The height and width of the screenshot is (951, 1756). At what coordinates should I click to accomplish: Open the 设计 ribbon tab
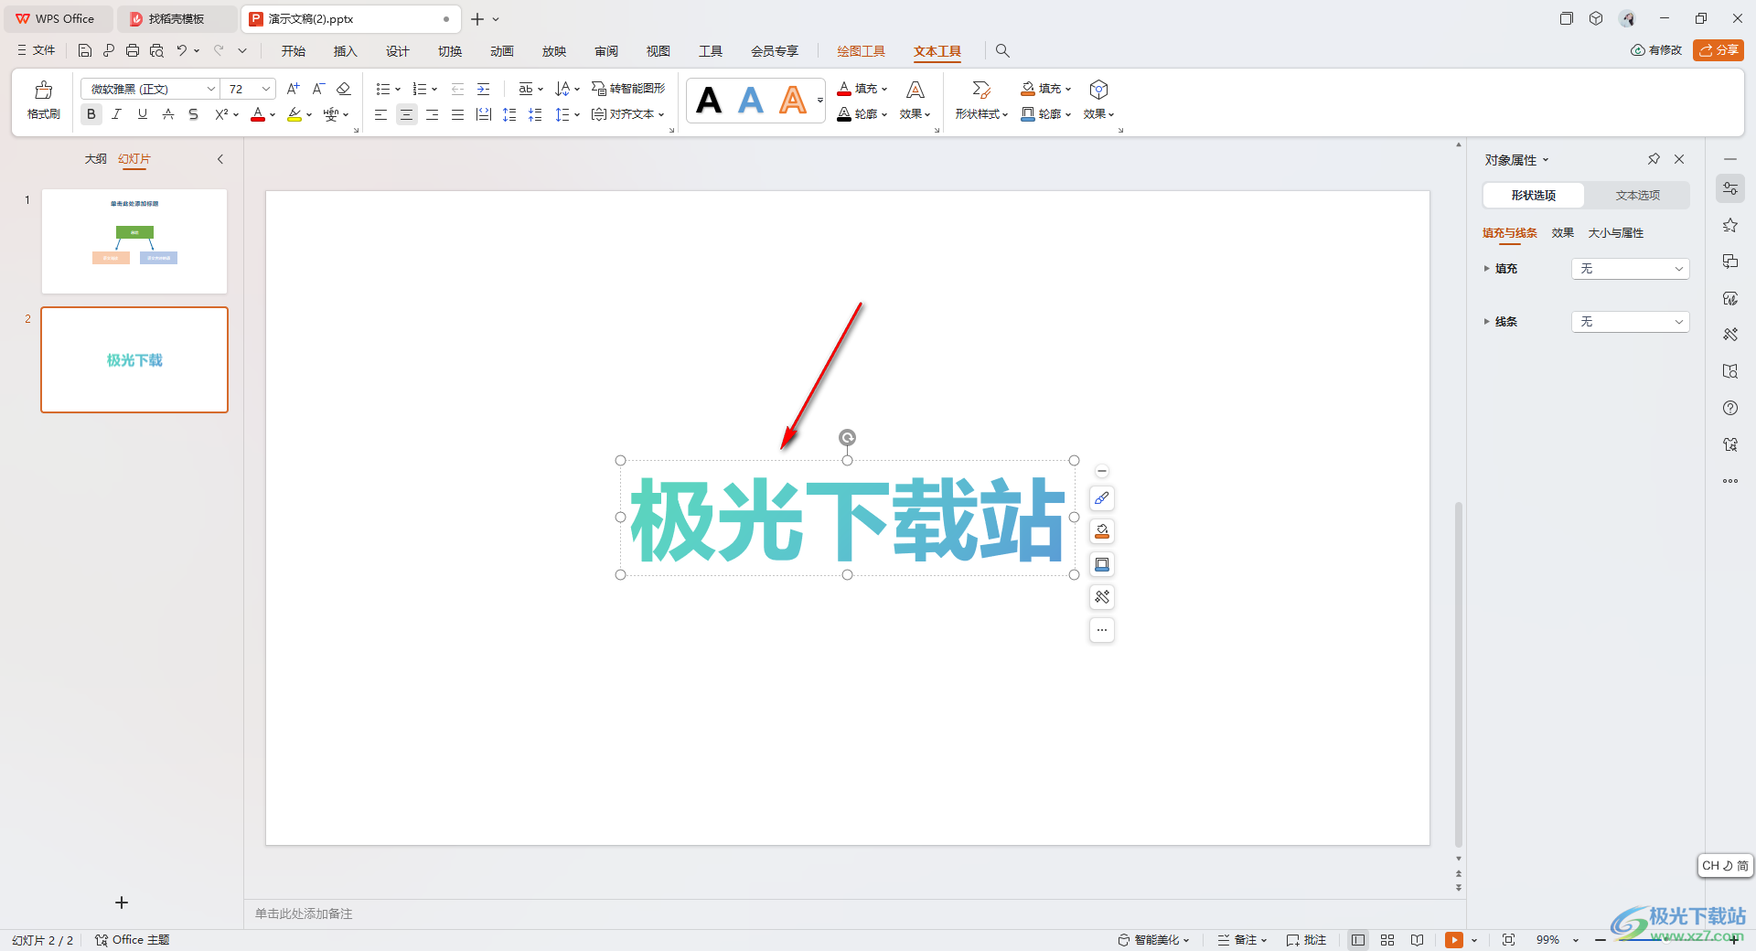coord(398,51)
